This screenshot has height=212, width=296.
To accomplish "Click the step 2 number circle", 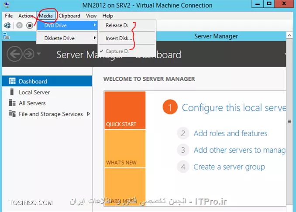I will [x=183, y=133].
